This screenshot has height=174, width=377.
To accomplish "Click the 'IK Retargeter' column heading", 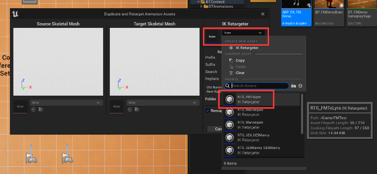I will pyautogui.click(x=235, y=24).
